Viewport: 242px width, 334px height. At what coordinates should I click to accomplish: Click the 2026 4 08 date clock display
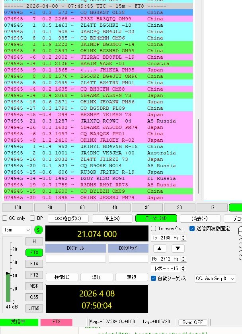point(97,299)
